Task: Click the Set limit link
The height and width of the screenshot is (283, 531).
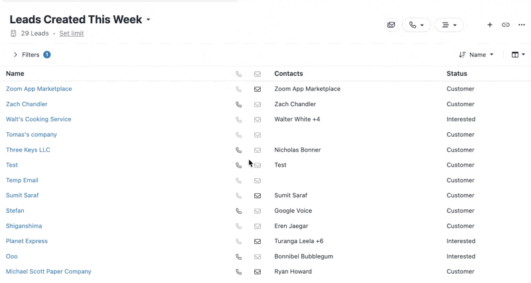Action: point(72,33)
